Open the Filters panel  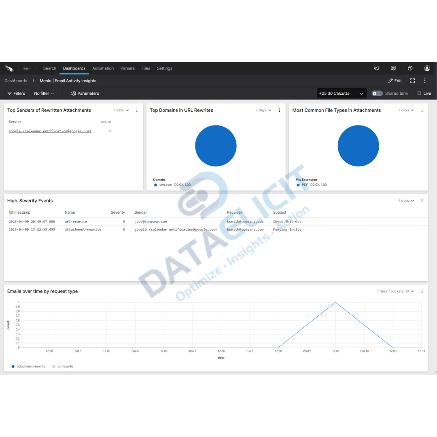pos(16,93)
